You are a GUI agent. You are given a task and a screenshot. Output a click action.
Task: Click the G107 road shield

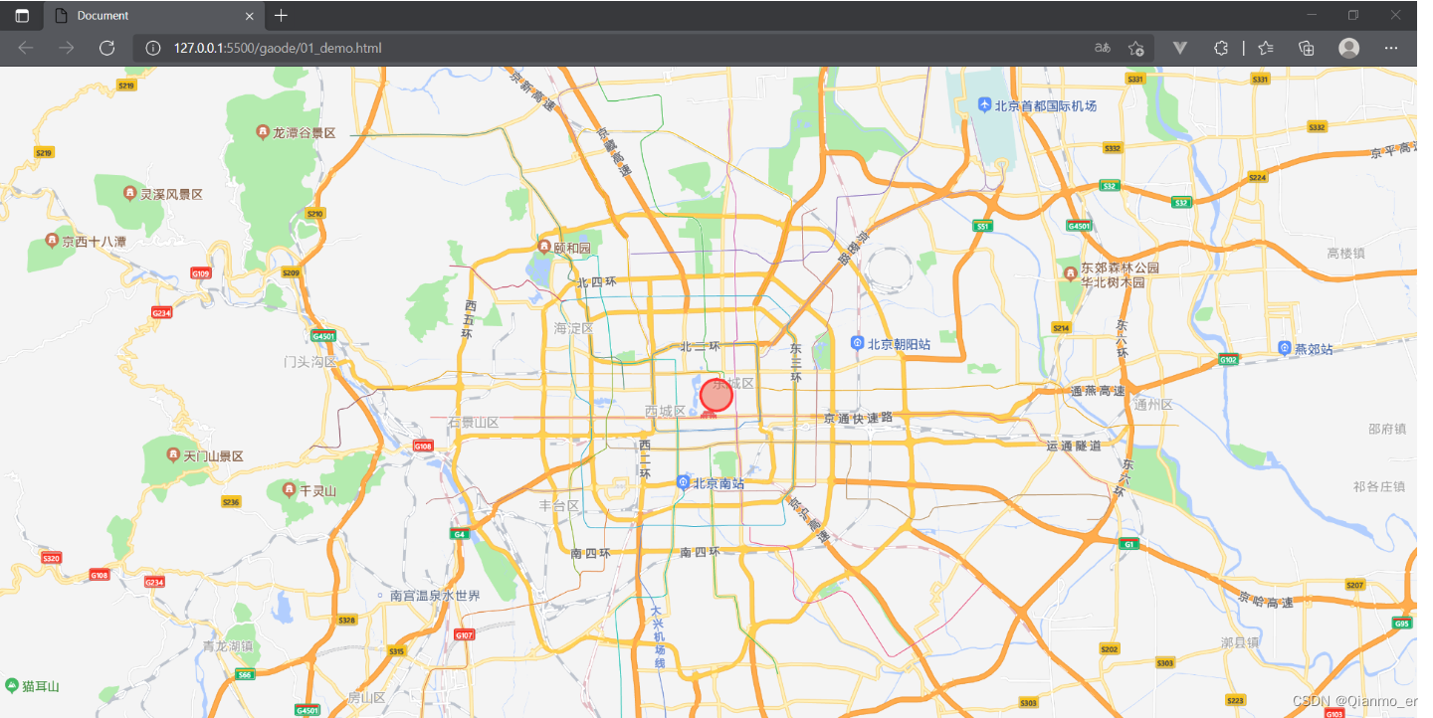[x=465, y=634]
